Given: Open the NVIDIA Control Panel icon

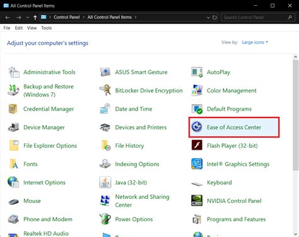Looking at the screenshot, I should [197, 201].
